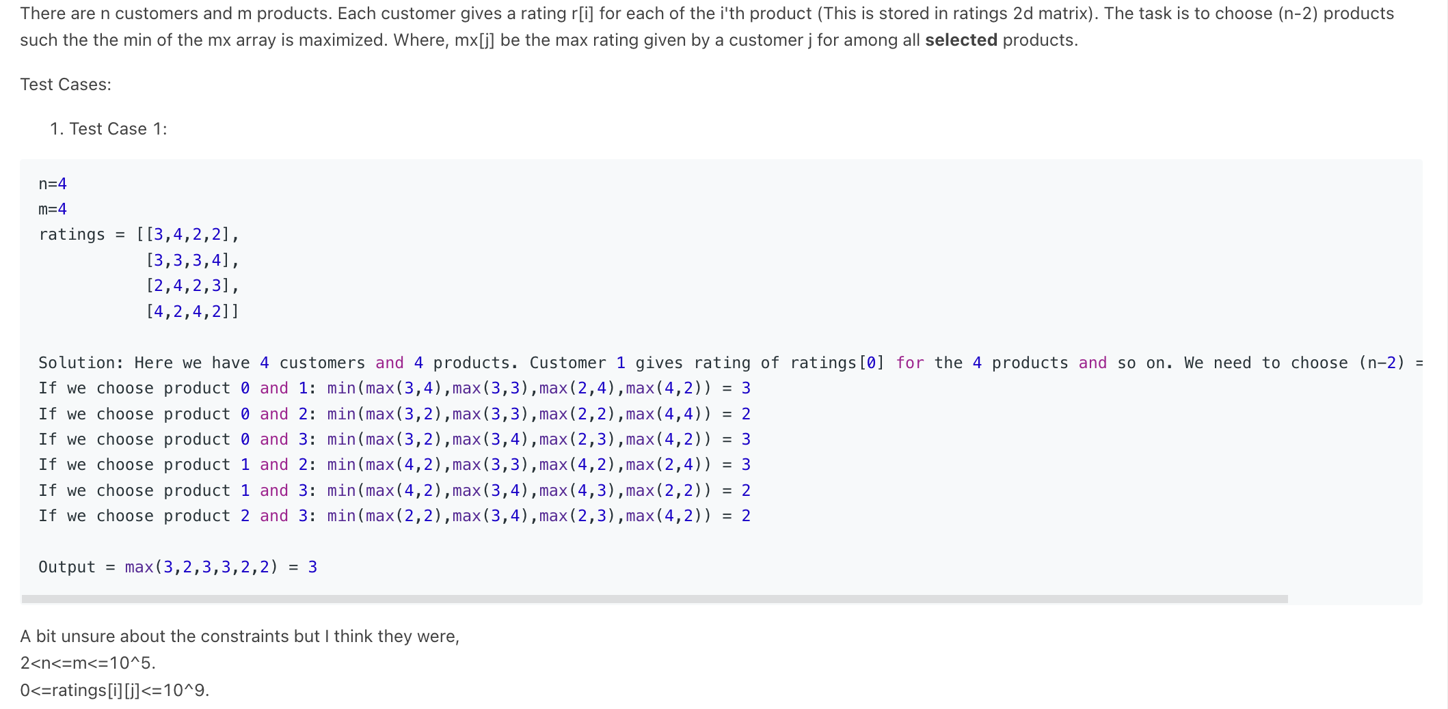Click the "Test Cases:" heading text

(66, 85)
